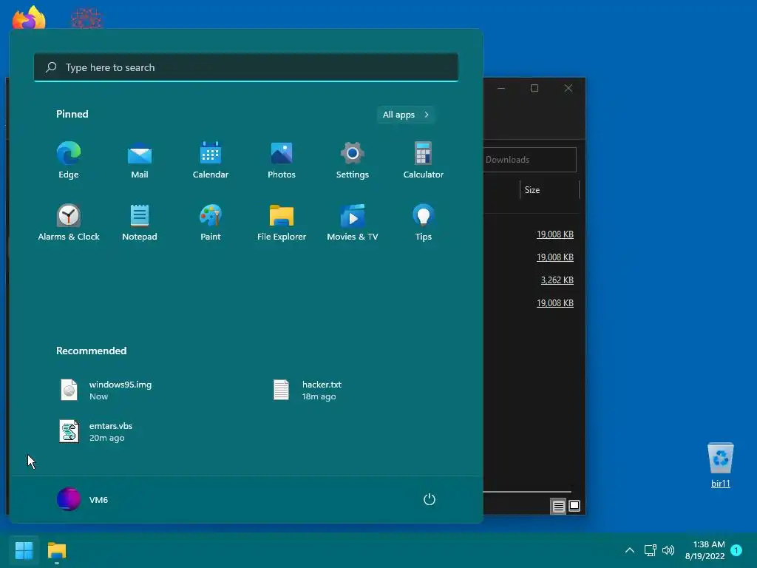The height and width of the screenshot is (568, 757).
Task: Open the Calendar app
Action: click(211, 160)
